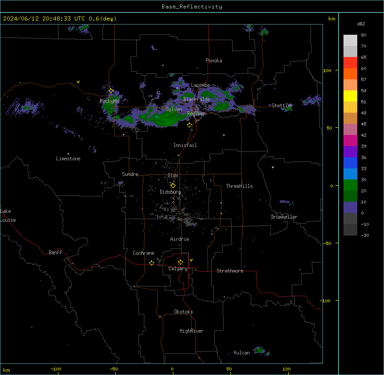Select the magenta 39-42 dBZ legend swatch
Viewport: 384px width, 375px height.
(x=350, y=140)
